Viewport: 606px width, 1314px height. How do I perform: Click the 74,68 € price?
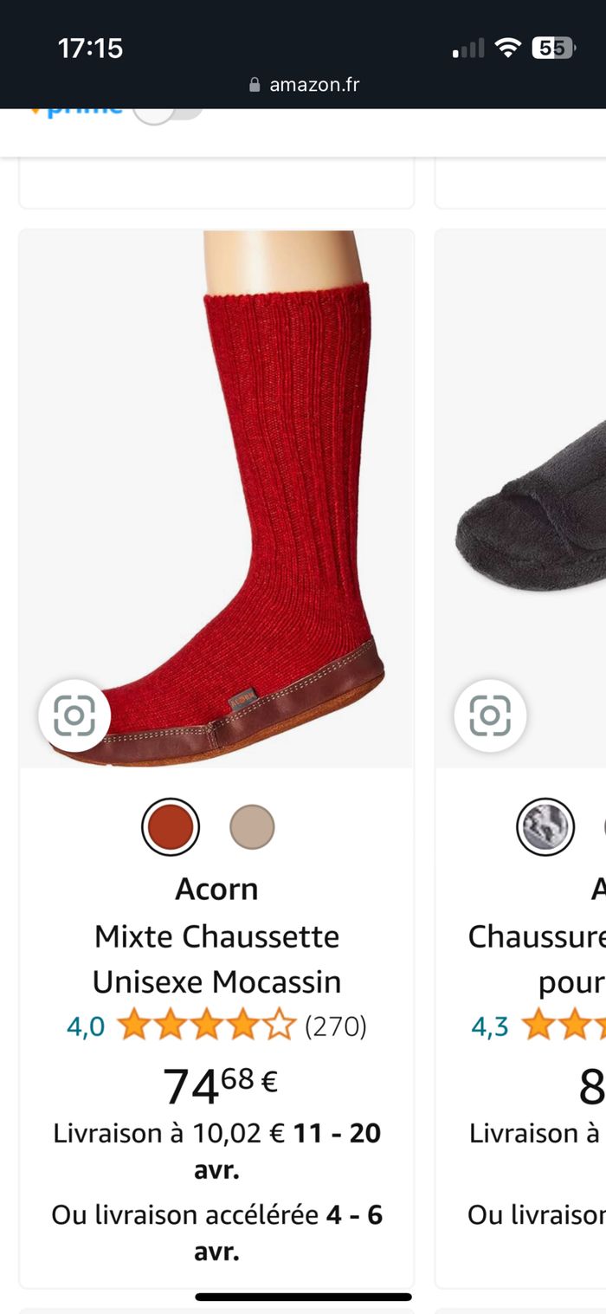coord(220,1084)
